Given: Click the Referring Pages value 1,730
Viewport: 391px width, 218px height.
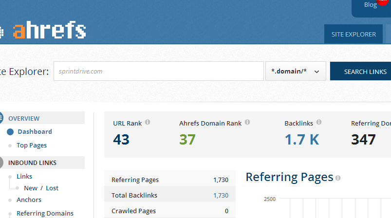Looking at the screenshot, I should (x=221, y=180).
